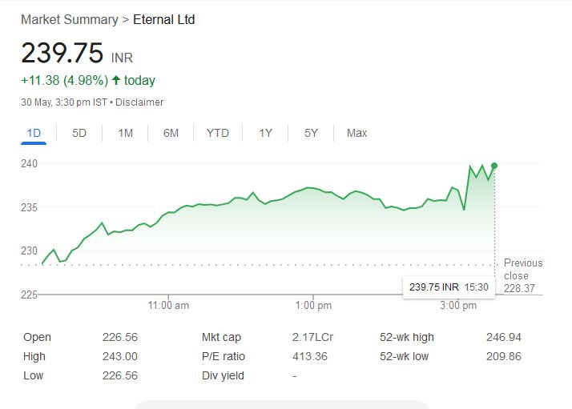This screenshot has height=409, width=572.
Task: Select the Max time range tab
Action: tap(356, 133)
